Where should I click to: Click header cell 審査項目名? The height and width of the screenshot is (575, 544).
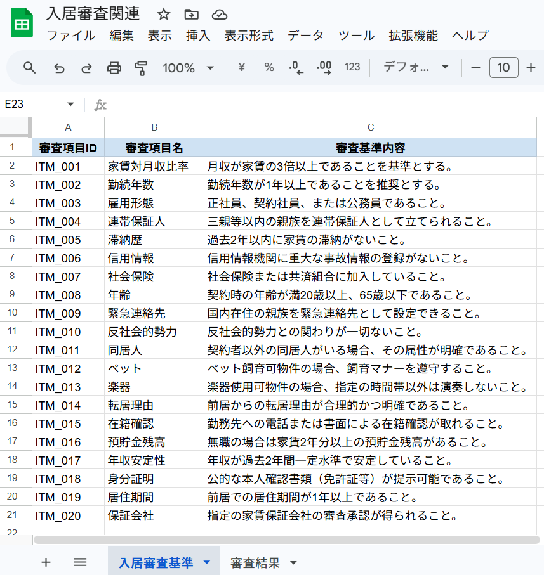154,148
